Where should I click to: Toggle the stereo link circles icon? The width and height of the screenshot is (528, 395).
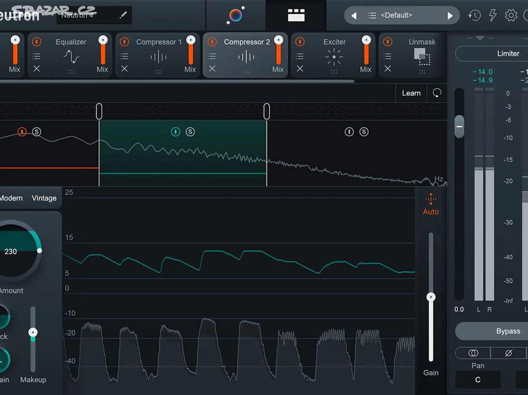[473, 353]
